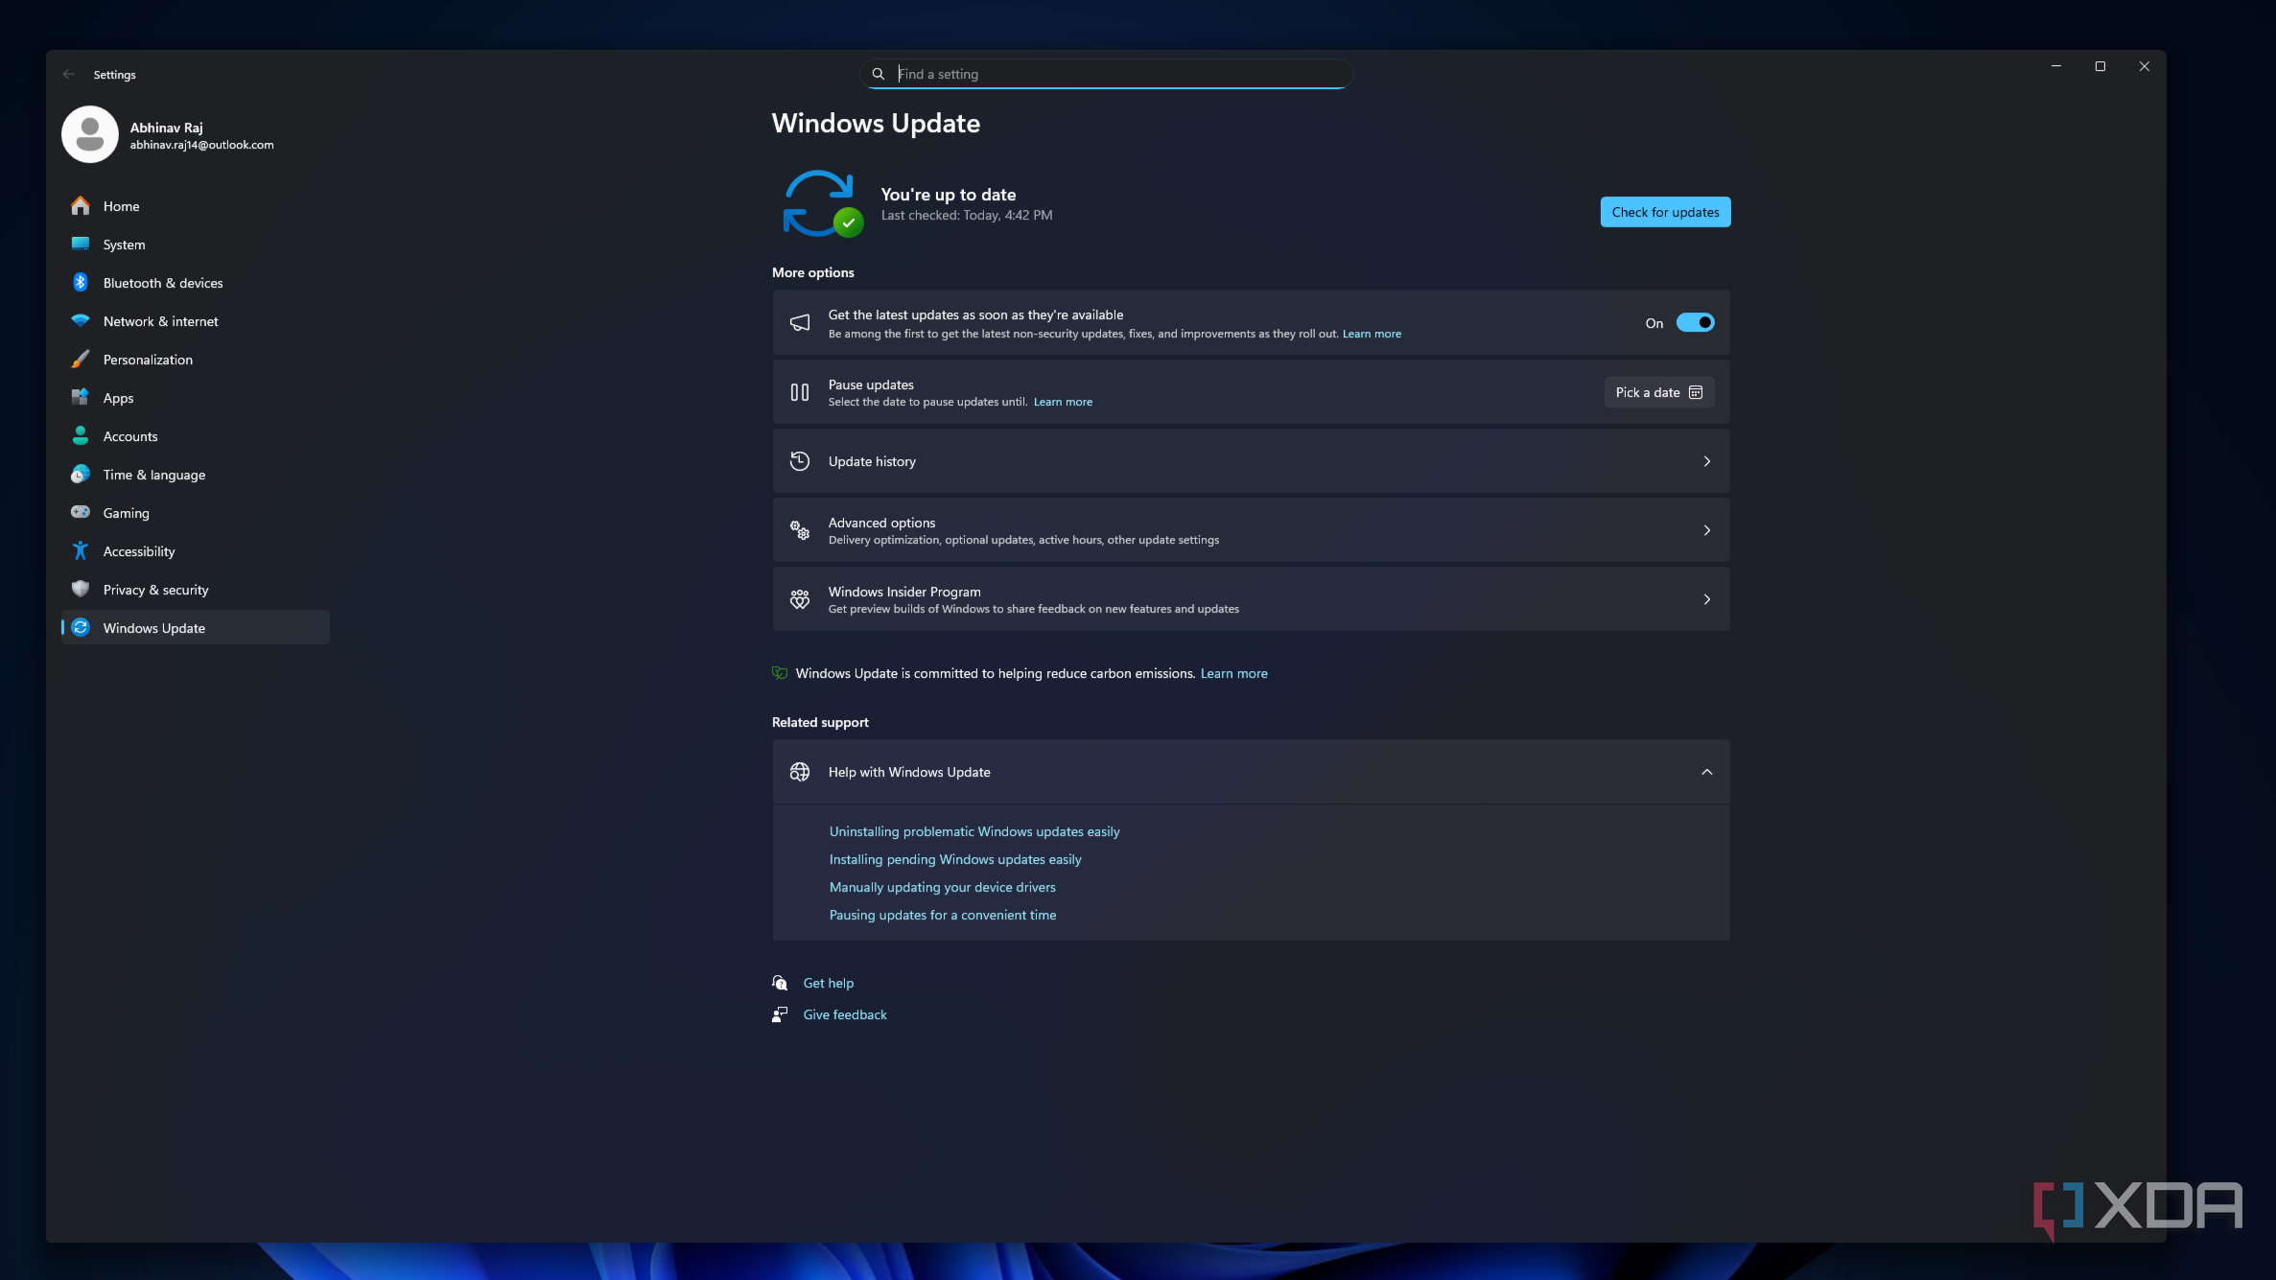Image resolution: width=2276 pixels, height=1280 pixels.
Task: Click the Pause updates icon
Action: [x=800, y=392]
